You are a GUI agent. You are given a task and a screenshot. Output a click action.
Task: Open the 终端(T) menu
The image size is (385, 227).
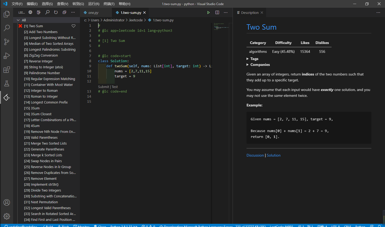(x=109, y=4)
